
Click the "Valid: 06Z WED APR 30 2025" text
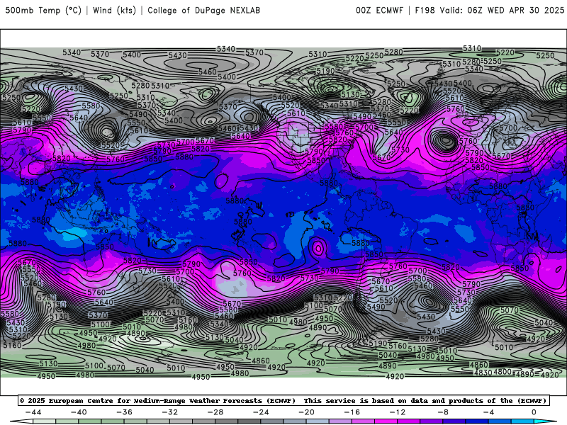tap(502, 10)
